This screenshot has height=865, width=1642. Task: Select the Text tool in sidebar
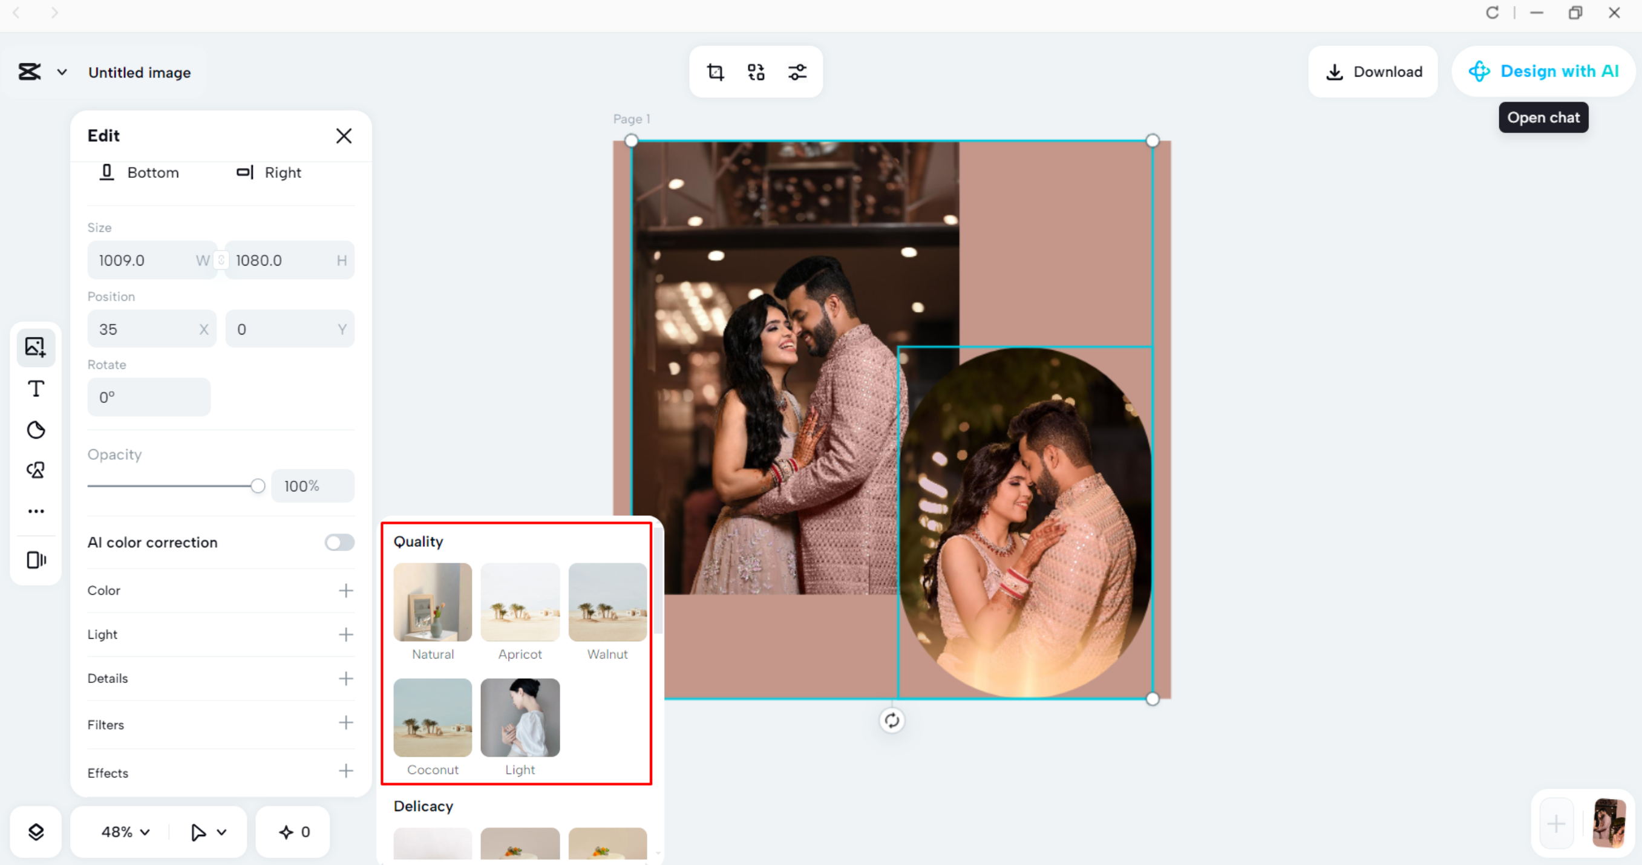(36, 388)
